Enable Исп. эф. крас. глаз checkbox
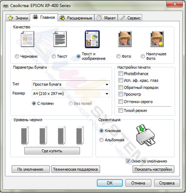Screen dimensions: 186x193 pyautogui.click(x=121, y=80)
